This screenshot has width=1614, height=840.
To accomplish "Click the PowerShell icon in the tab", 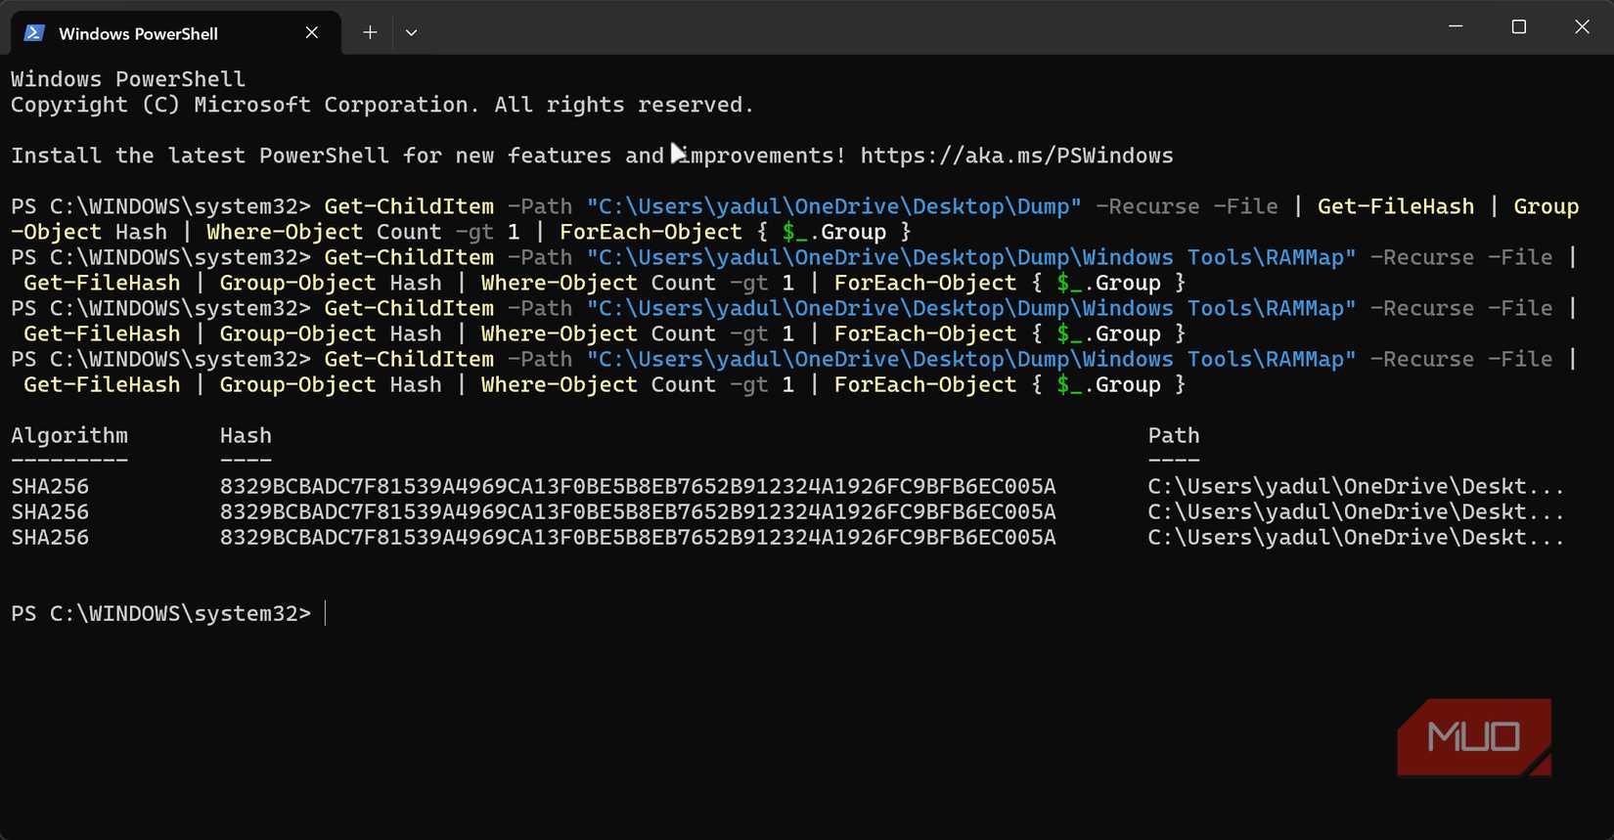I will point(34,32).
